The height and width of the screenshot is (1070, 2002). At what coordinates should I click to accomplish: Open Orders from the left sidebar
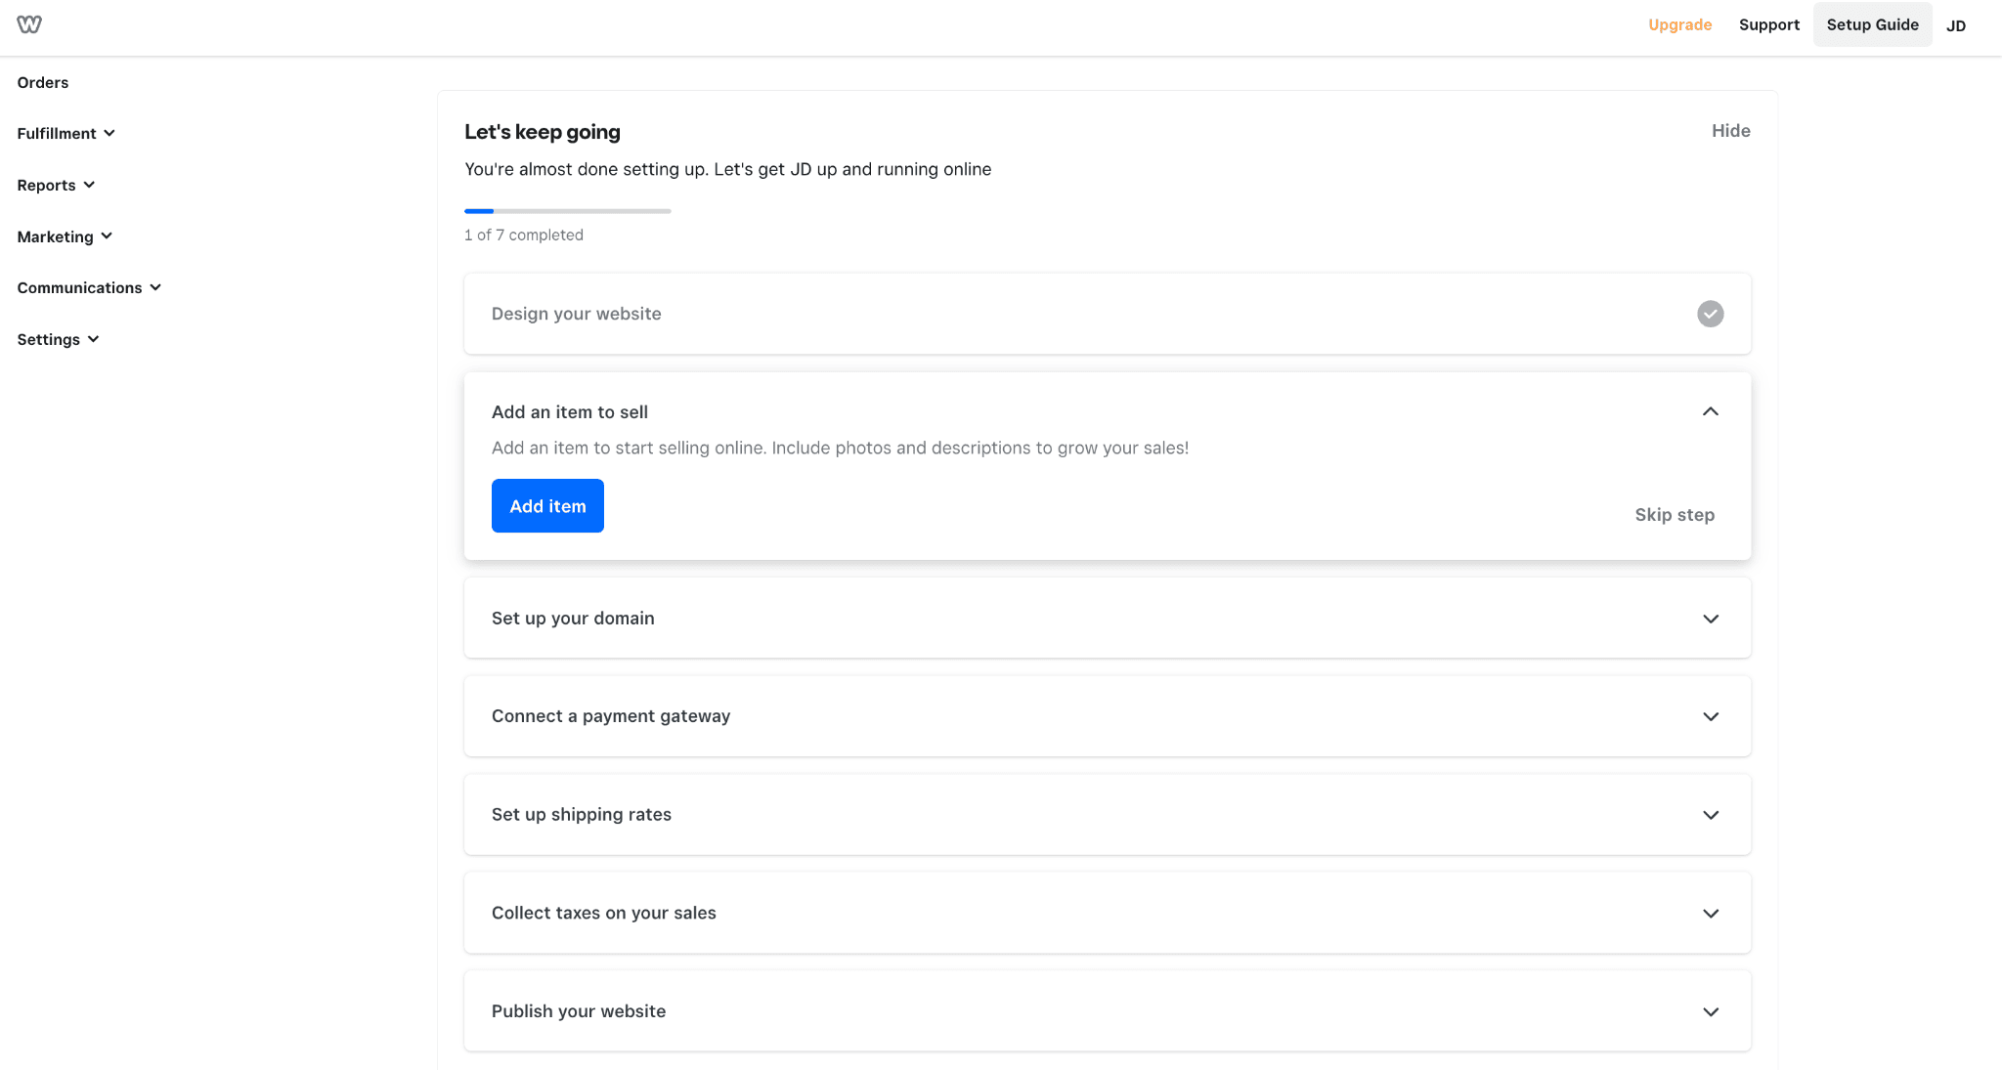tap(42, 82)
